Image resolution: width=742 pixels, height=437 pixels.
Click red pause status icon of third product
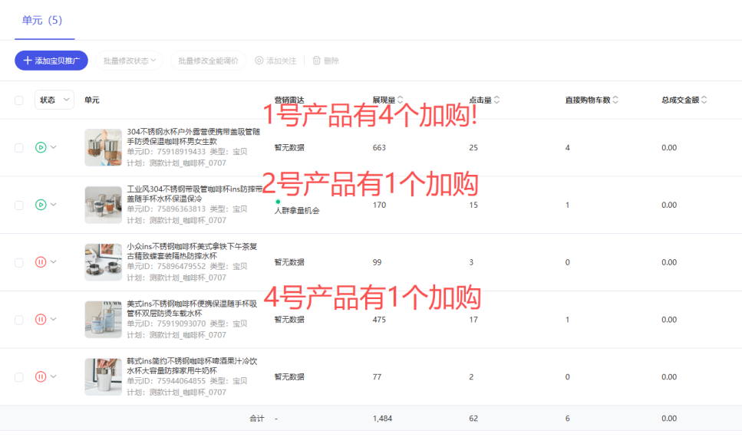point(41,262)
